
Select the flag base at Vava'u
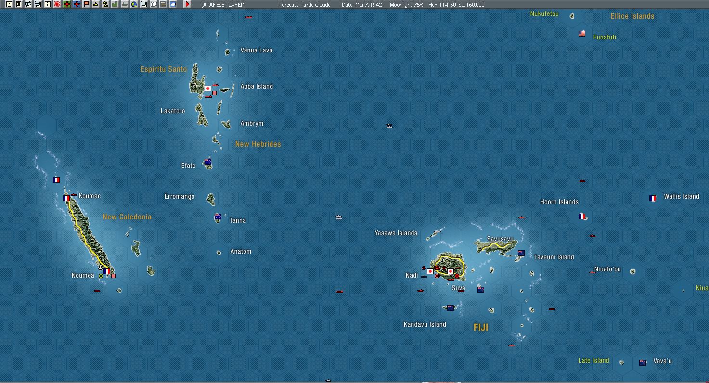tap(643, 362)
